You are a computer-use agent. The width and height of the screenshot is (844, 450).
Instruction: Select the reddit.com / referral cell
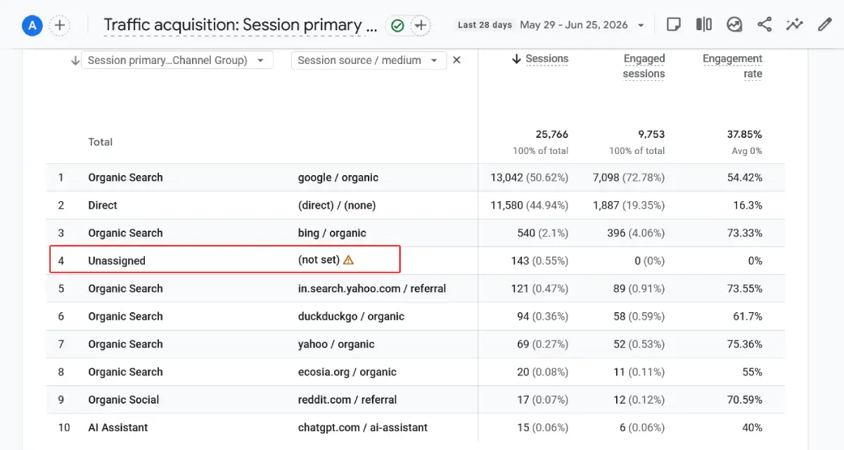[x=347, y=400]
